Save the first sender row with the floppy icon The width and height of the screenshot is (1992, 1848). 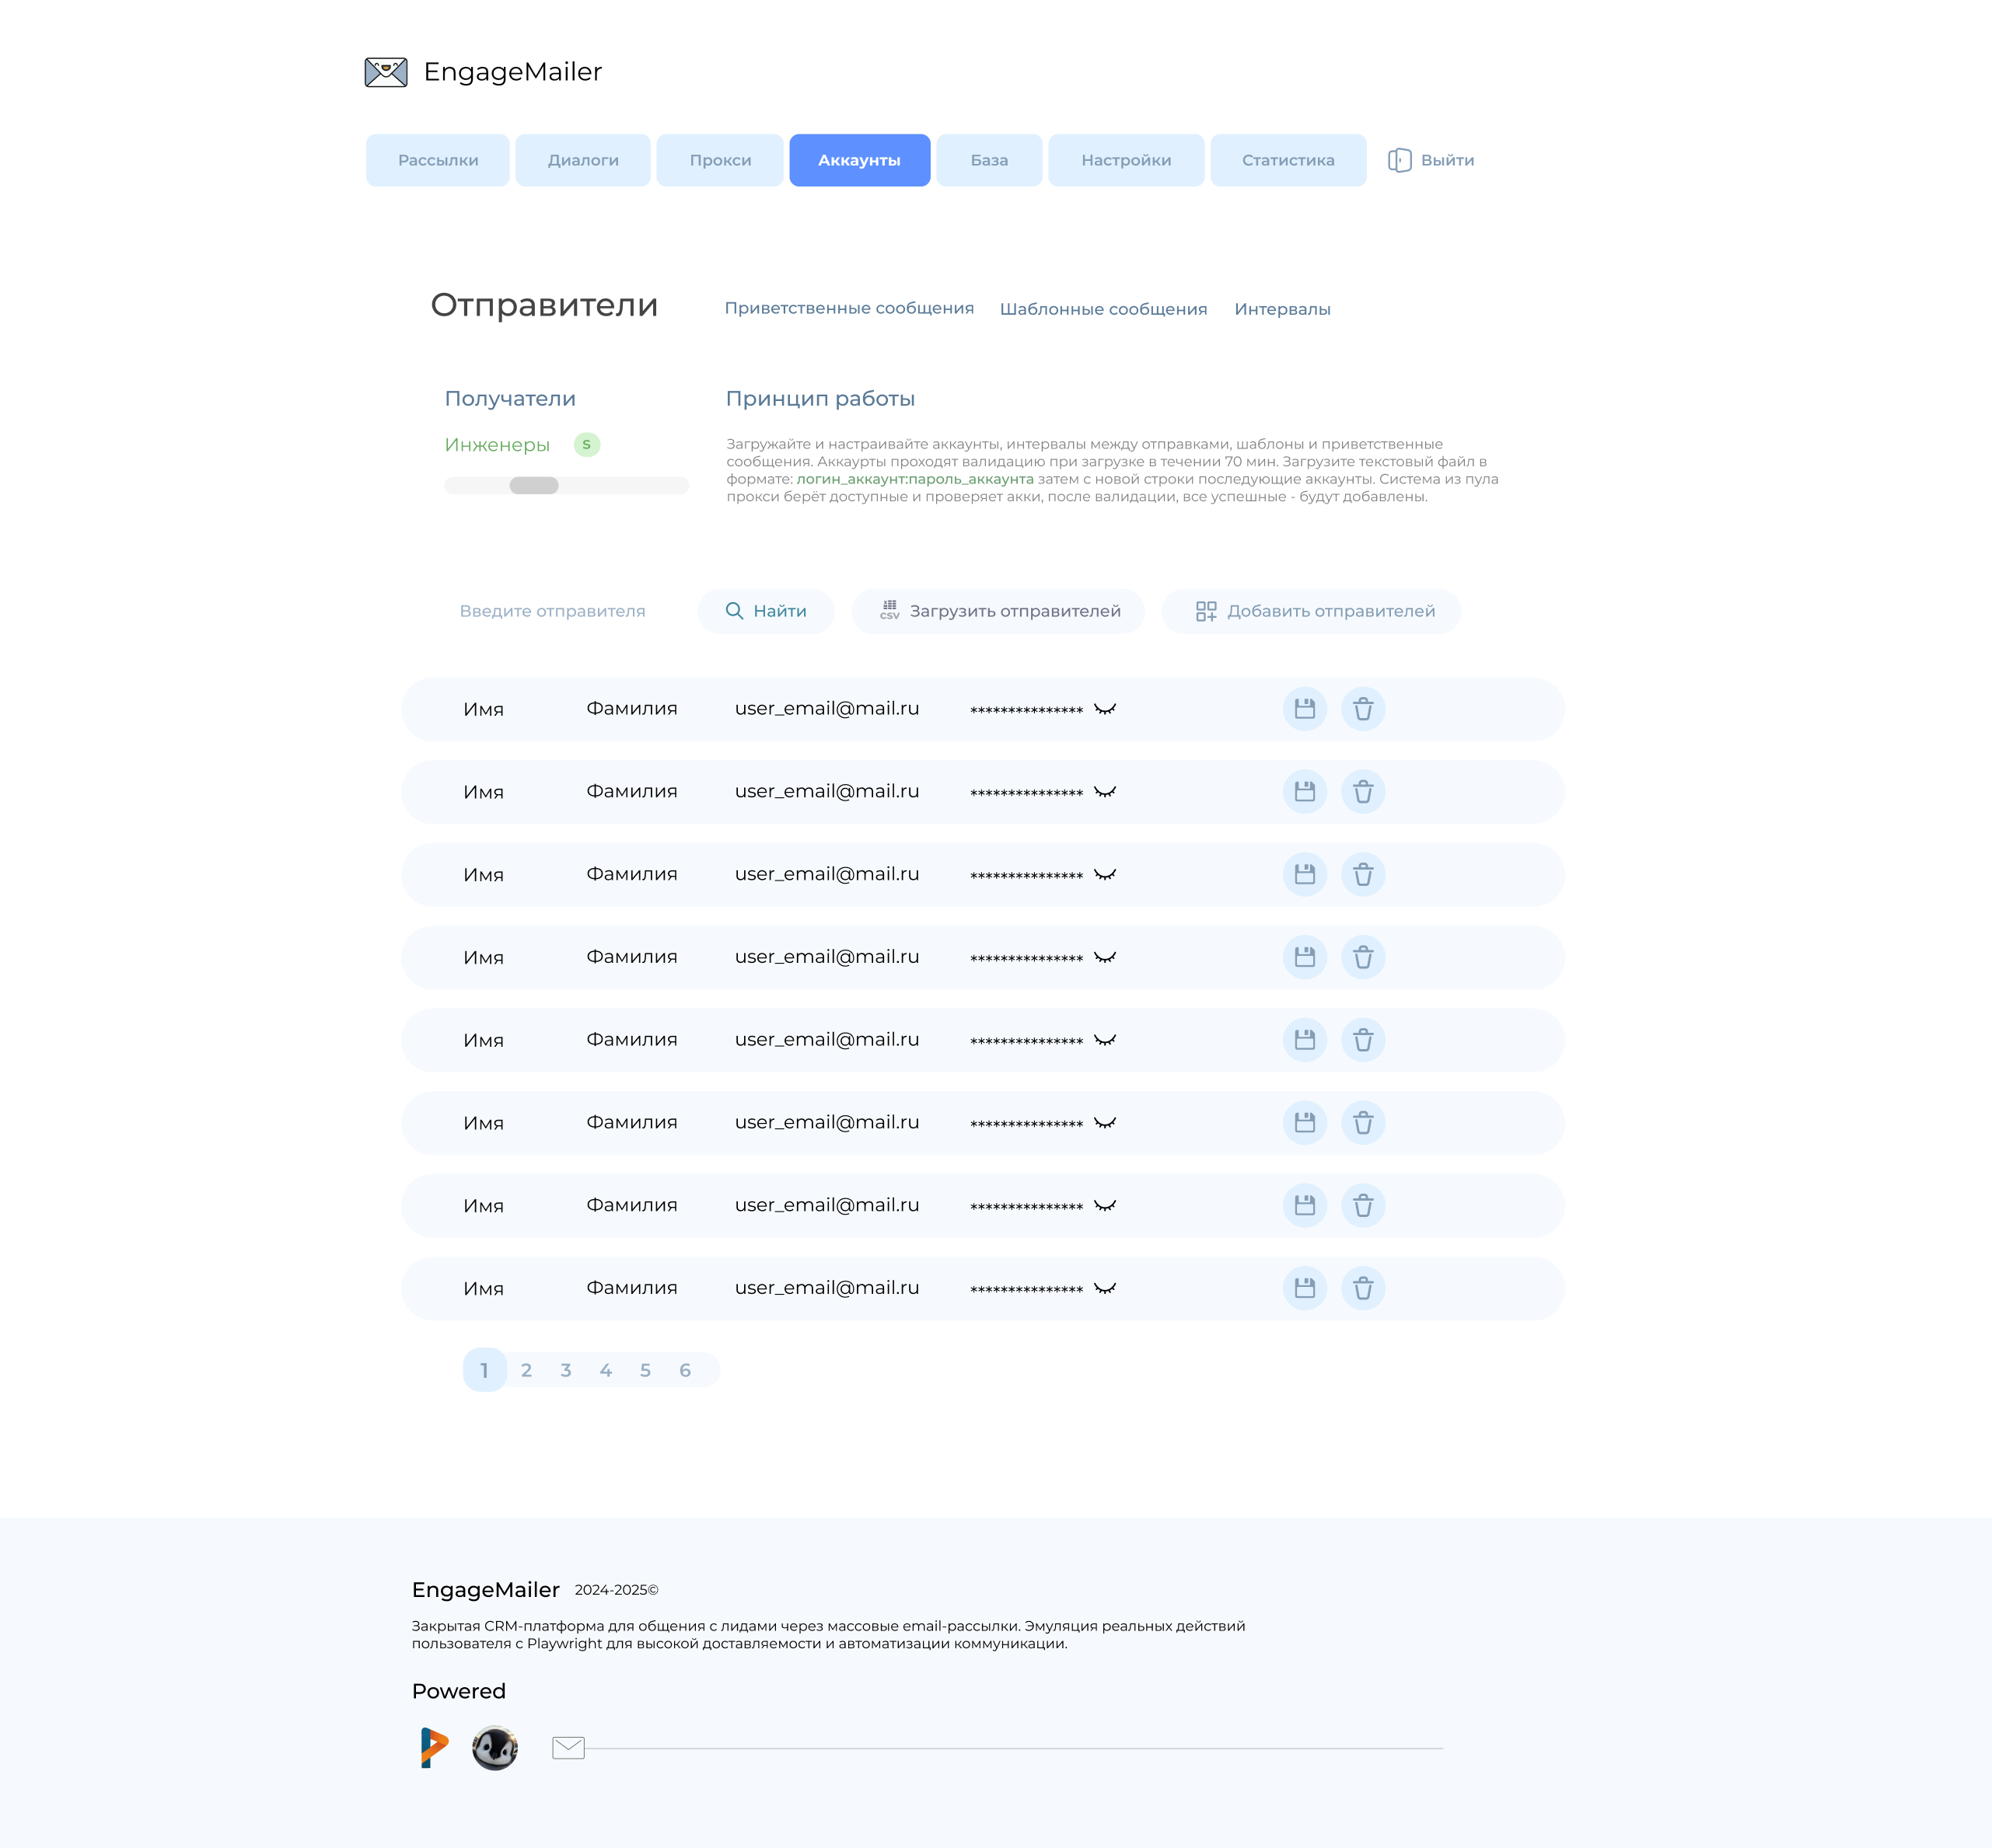pos(1305,709)
